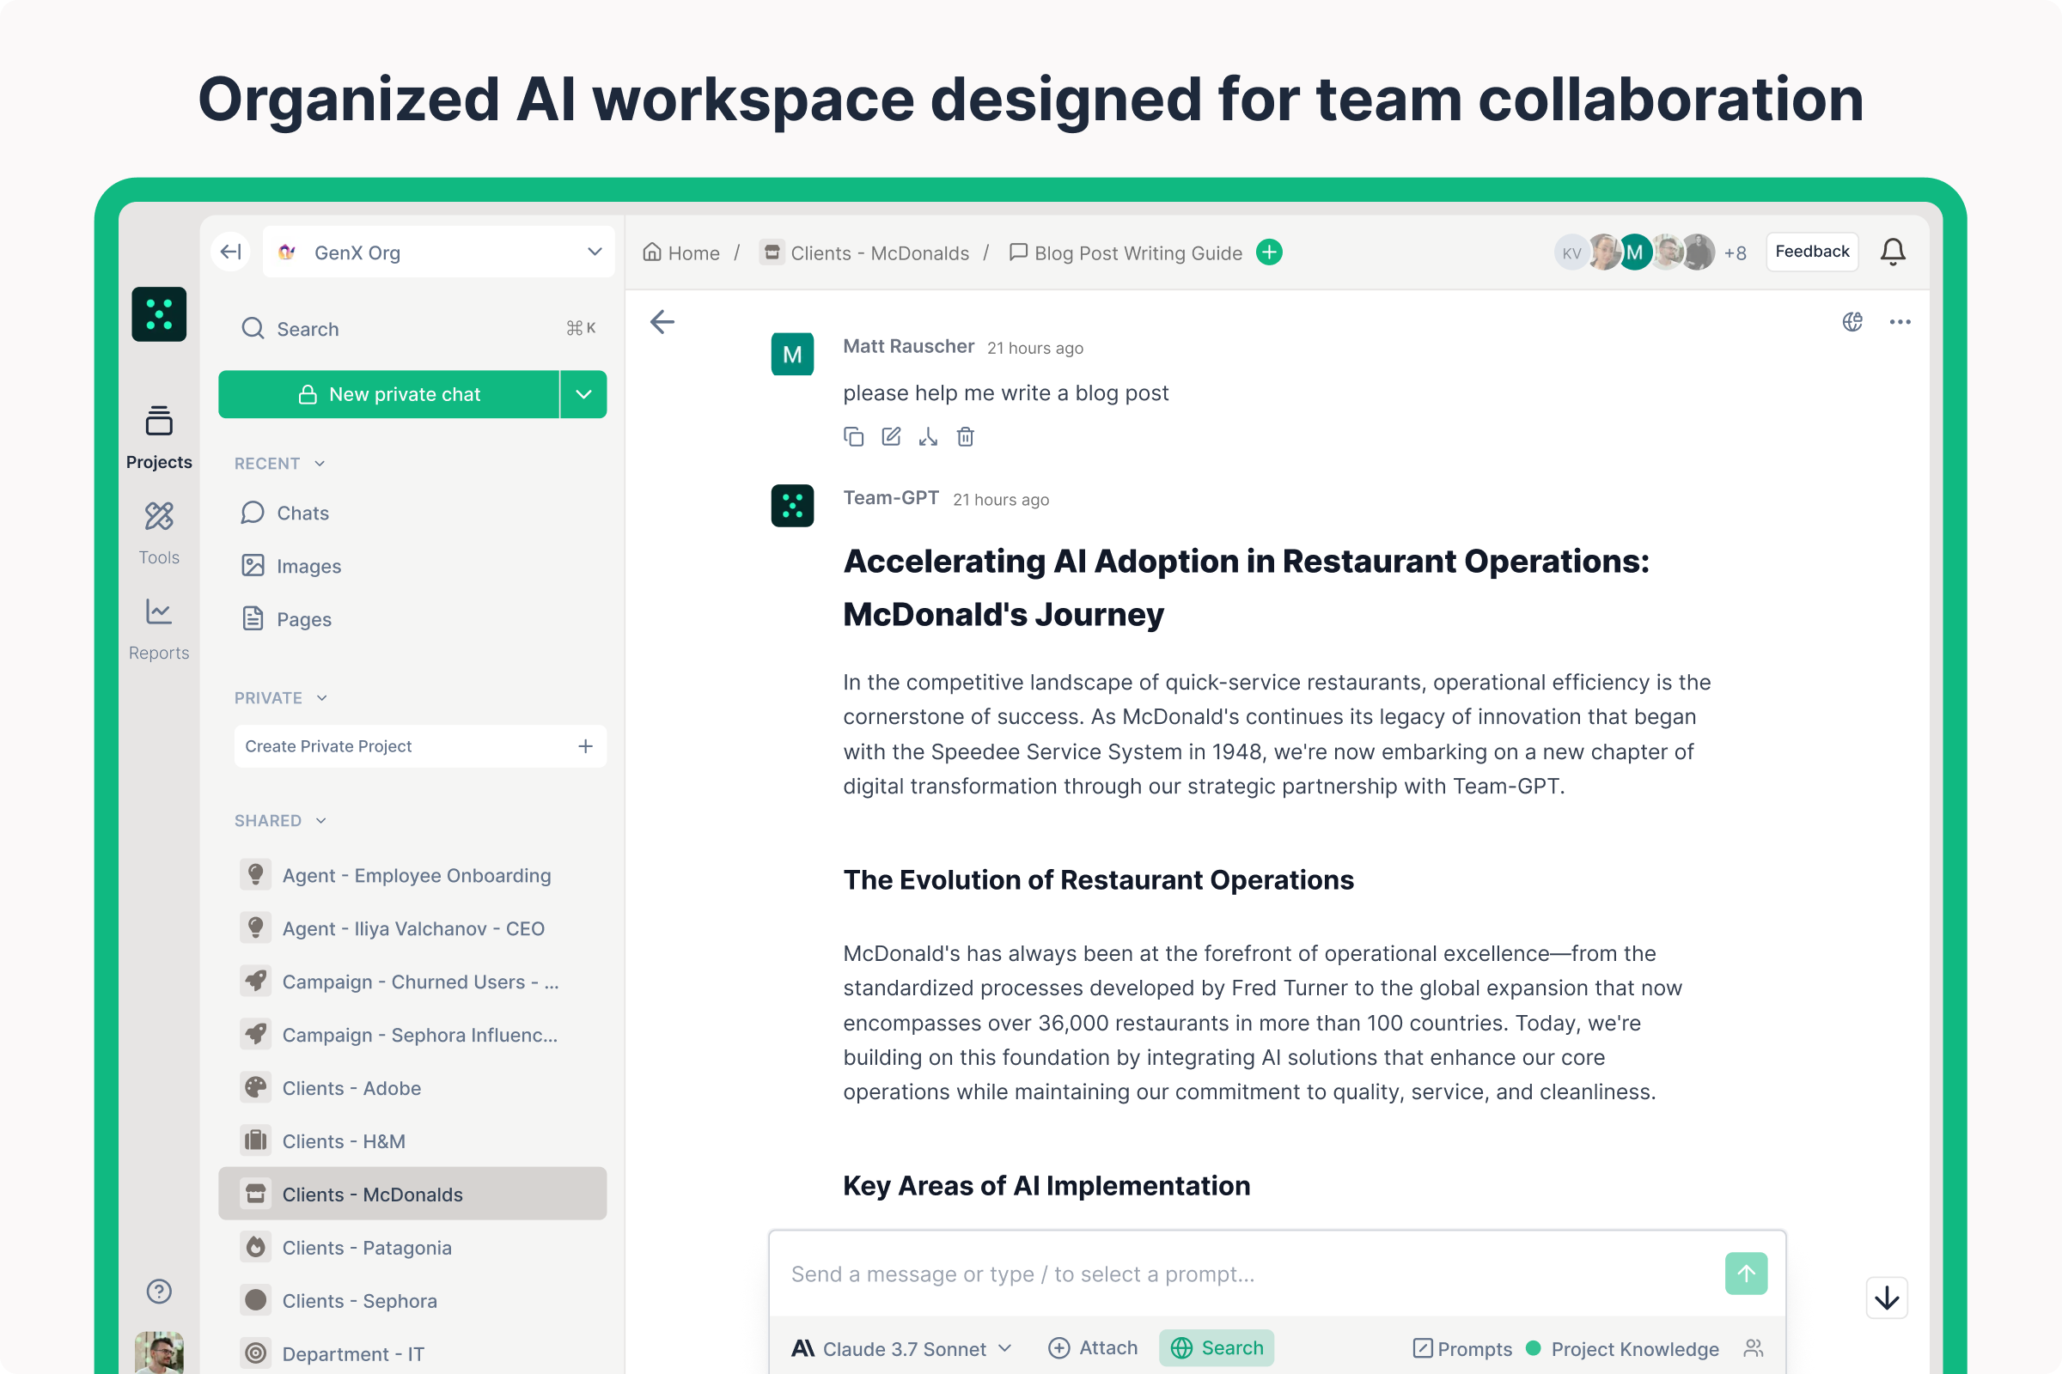Open the notifications bell
This screenshot has height=1374, width=2062.
1893,252
